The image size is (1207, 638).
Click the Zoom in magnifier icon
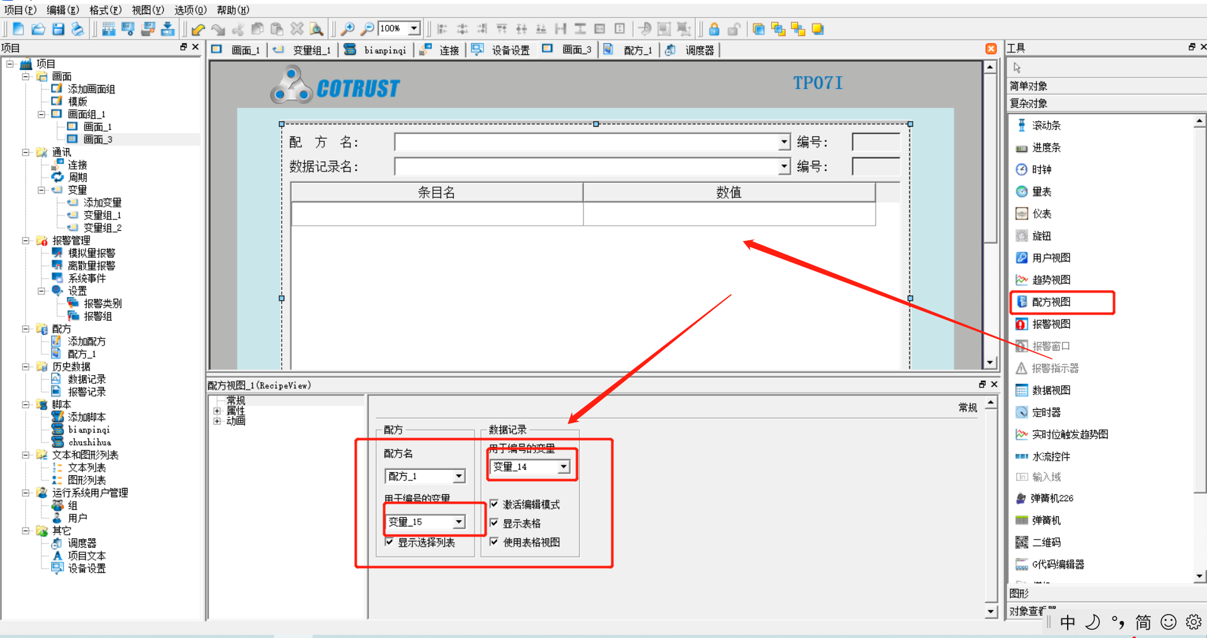tap(347, 29)
